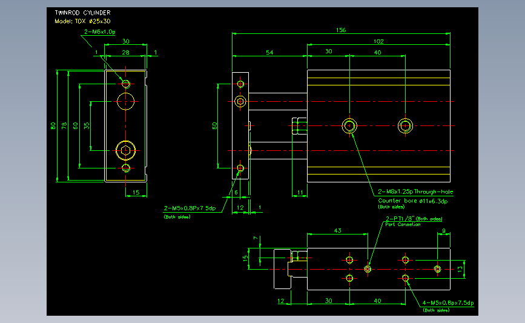Viewport: 525px width, 323px height.
Task: Select the dimension value '11'
Action: point(300,193)
